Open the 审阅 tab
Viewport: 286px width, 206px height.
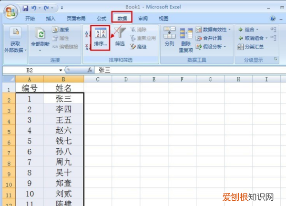[143, 19]
